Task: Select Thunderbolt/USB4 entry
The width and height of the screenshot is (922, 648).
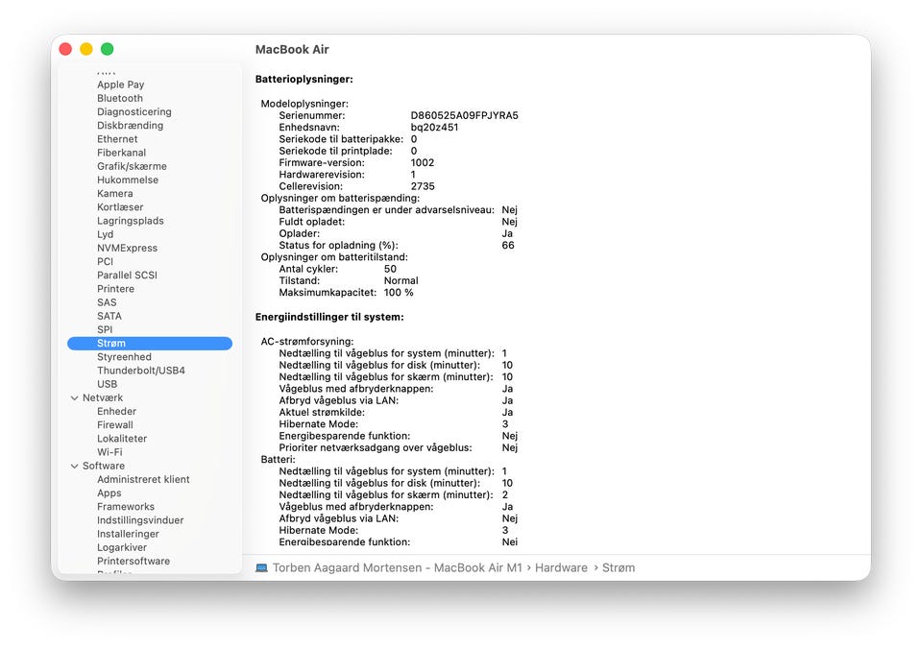Action: coord(141,371)
